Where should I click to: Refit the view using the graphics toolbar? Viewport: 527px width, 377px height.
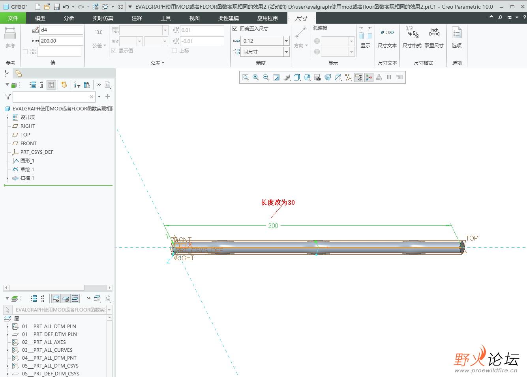point(246,77)
